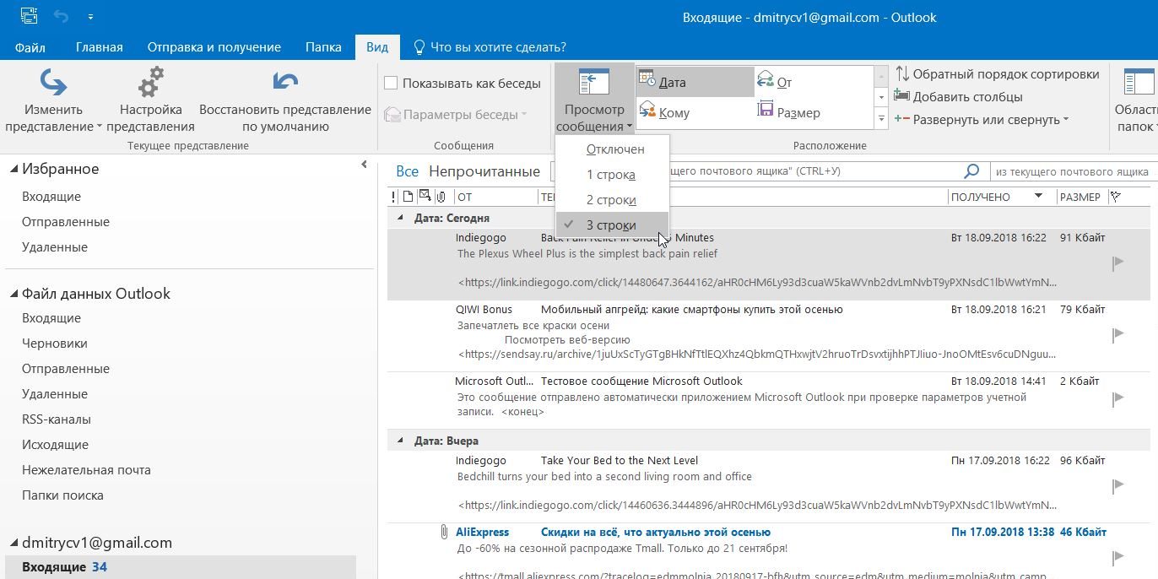This screenshot has height=579, width=1158.
Task: Open Исходящие folder
Action: tap(55, 445)
